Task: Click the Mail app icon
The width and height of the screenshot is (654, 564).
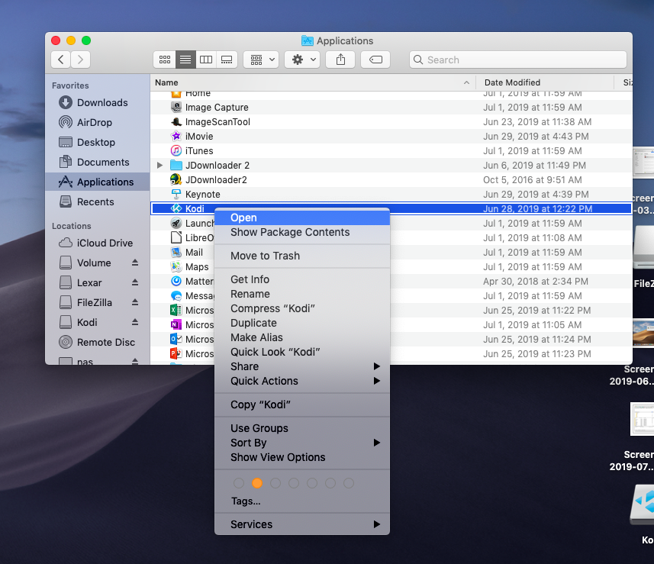Action: pos(176,252)
